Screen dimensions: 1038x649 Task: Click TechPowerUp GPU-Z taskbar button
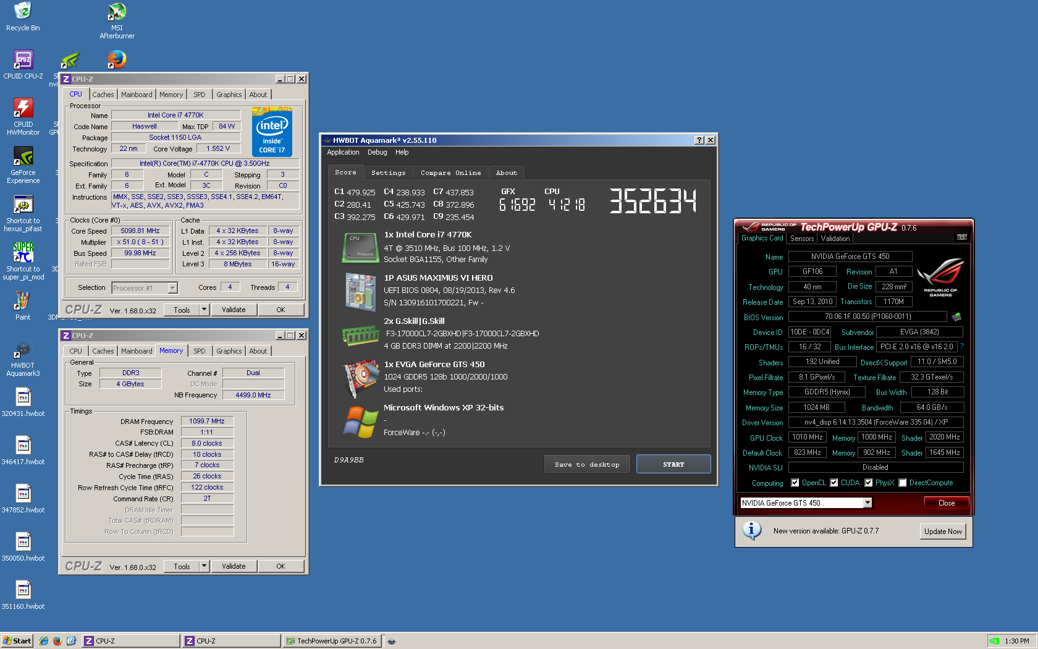332,641
